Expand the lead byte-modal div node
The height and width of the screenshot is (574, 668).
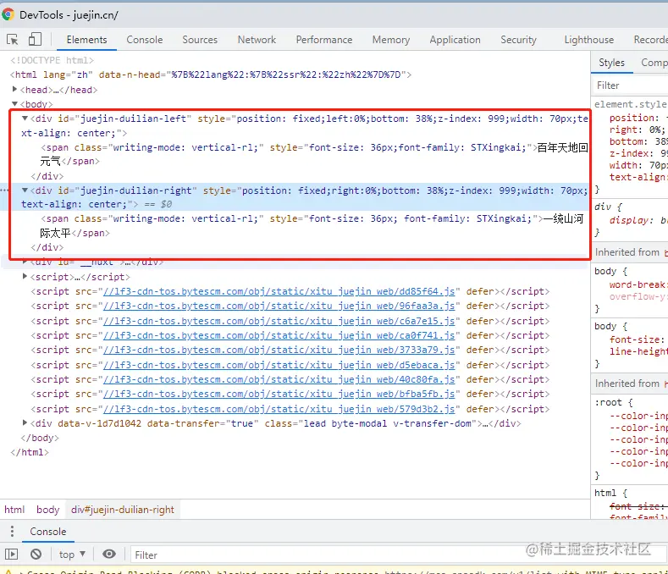(25, 422)
